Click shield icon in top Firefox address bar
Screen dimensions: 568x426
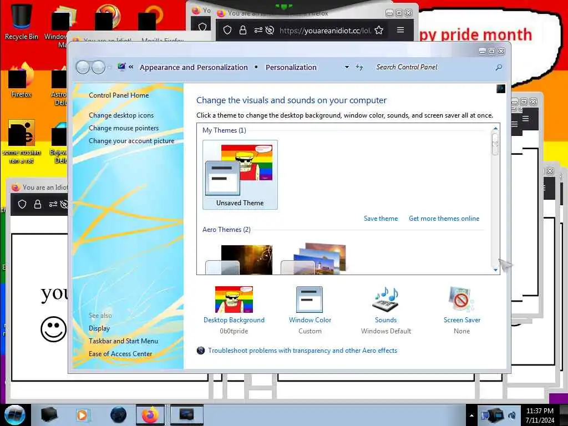point(227,30)
